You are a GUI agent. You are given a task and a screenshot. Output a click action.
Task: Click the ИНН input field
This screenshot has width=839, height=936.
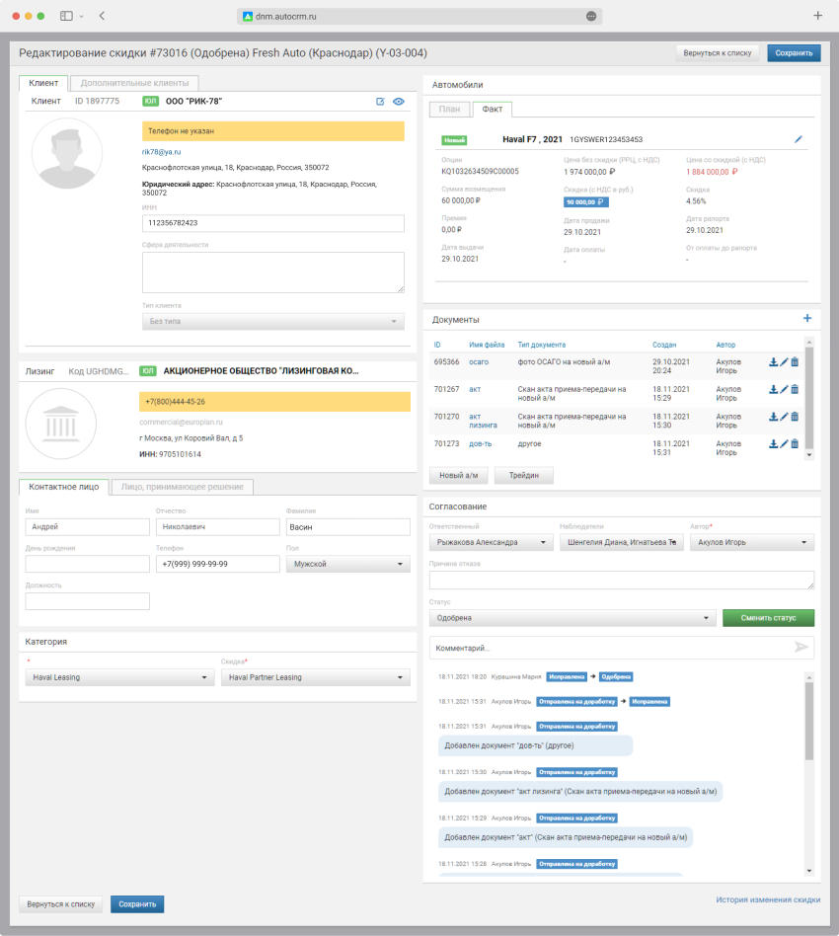pyautogui.click(x=273, y=223)
